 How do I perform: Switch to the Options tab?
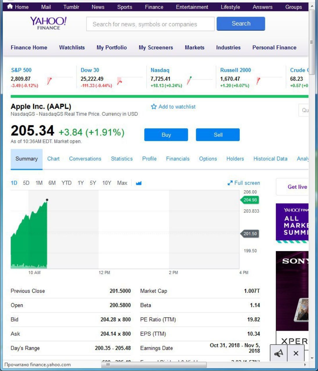pos(208,159)
